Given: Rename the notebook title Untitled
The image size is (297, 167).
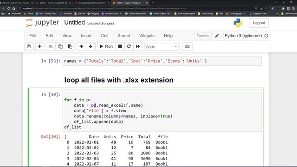Looking at the screenshot, I should (74, 23).
